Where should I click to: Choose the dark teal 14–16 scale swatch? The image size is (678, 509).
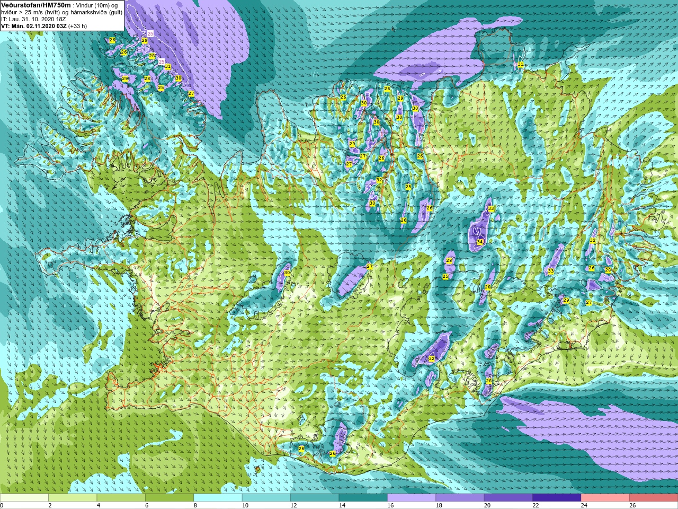[363, 497]
